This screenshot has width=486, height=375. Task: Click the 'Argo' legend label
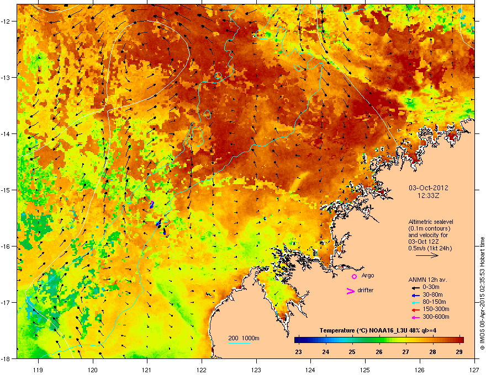[368, 275]
